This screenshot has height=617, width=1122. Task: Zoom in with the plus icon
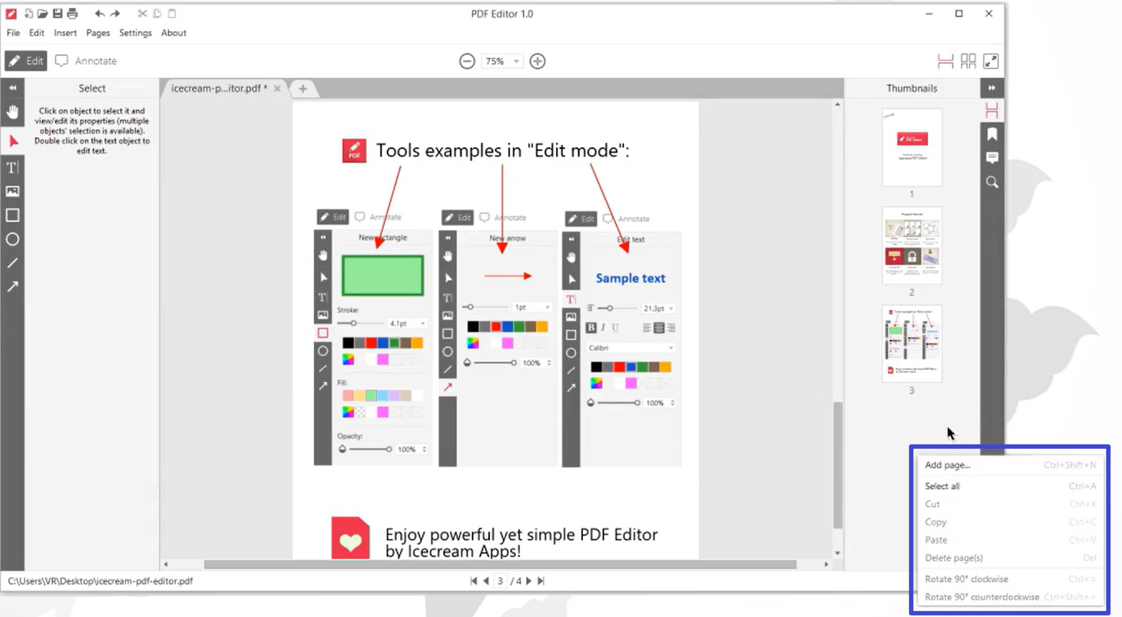click(x=537, y=61)
